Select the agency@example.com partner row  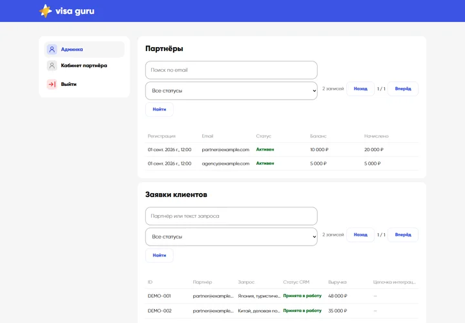pyautogui.click(x=282, y=163)
